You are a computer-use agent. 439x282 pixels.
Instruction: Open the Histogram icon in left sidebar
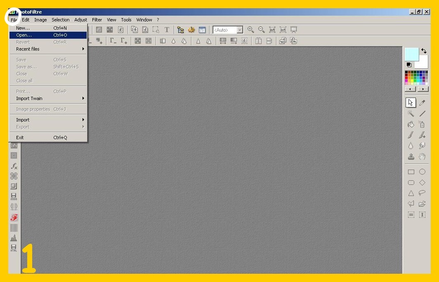(14, 238)
